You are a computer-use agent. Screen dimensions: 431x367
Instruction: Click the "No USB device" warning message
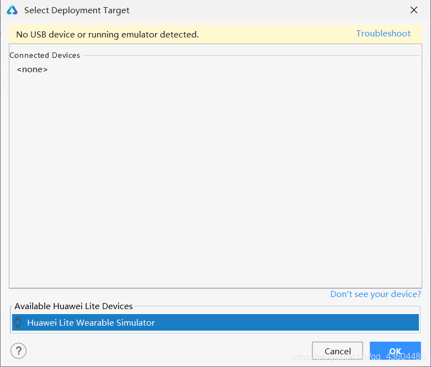tap(107, 34)
